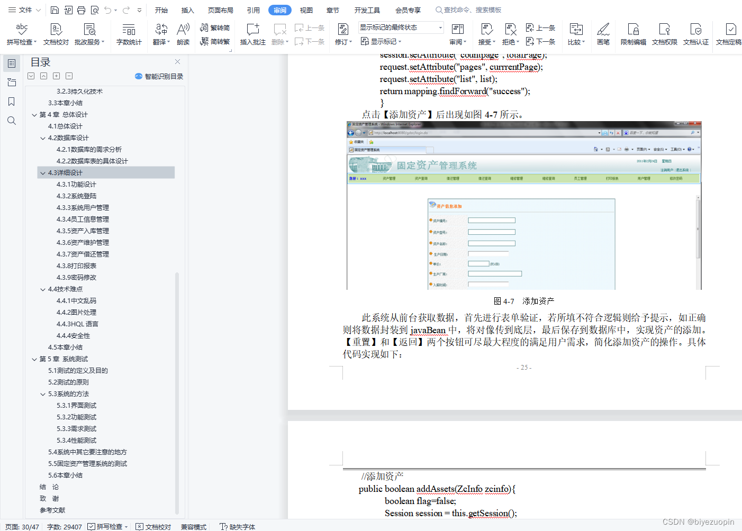The width and height of the screenshot is (742, 531).
Task: Click the translate icon (翻译)
Action: coord(161,34)
